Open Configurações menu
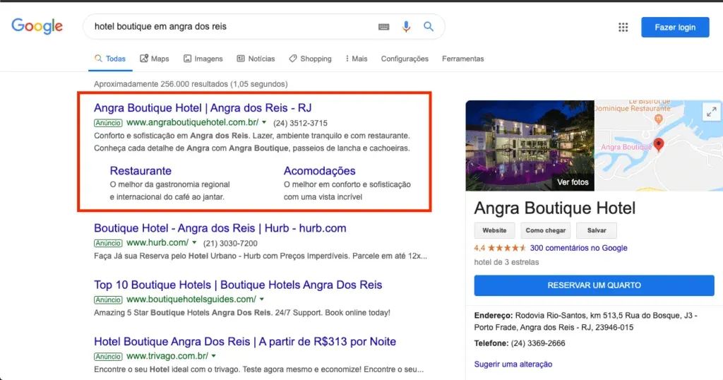This screenshot has height=380, width=723. (405, 59)
